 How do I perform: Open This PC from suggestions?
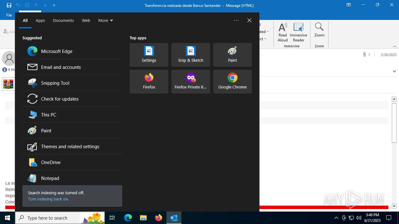tap(72, 115)
